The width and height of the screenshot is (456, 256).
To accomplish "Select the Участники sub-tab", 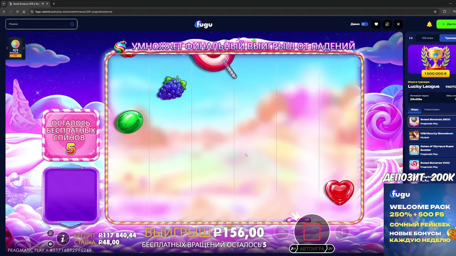I will tap(431, 110).
